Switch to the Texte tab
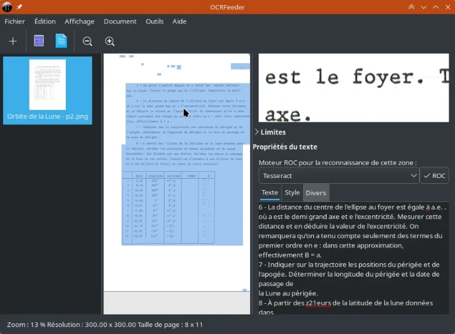This screenshot has height=334, width=455. click(x=270, y=193)
